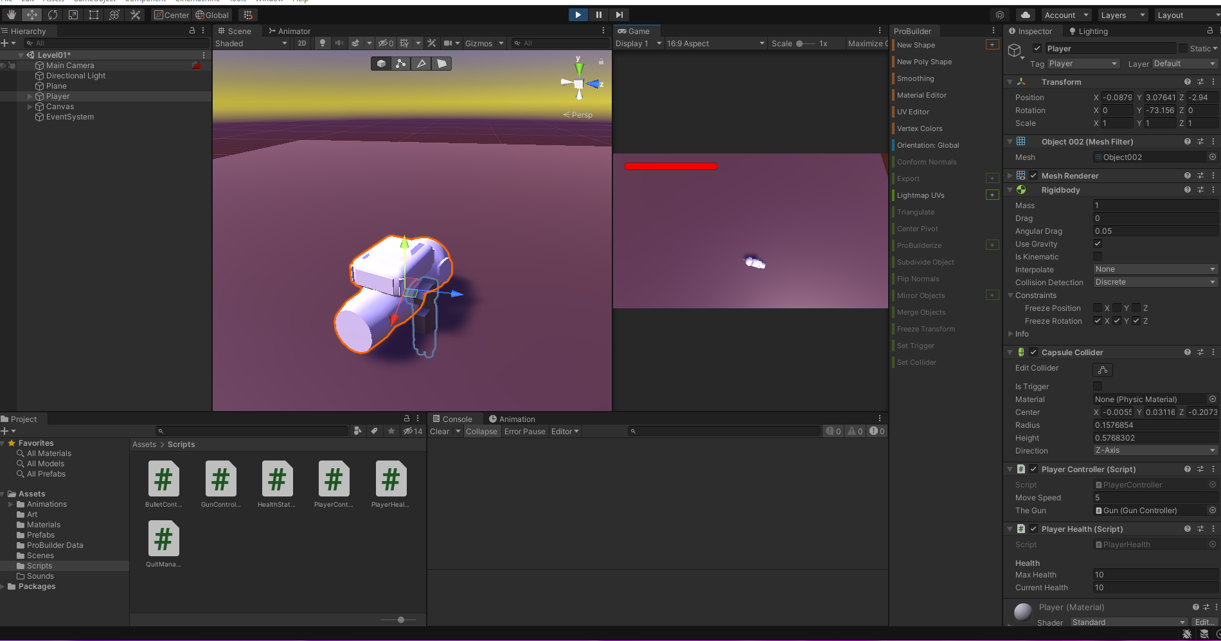The image size is (1221, 641).
Task: Open the Interpolate dropdown
Action: [1155, 269]
